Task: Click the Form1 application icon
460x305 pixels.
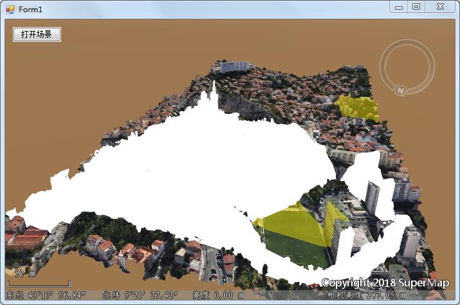Action: (x=10, y=10)
